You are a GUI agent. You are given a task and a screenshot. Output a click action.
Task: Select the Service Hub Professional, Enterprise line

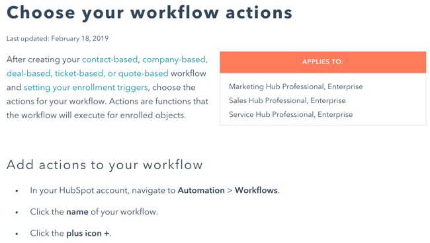(290, 115)
